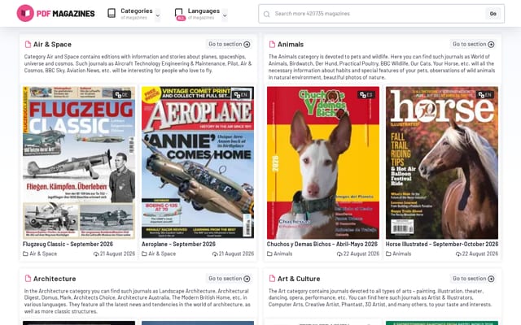The width and height of the screenshot is (521, 325).
Task: Click the Art & Culture section file icon
Action: coord(272,279)
